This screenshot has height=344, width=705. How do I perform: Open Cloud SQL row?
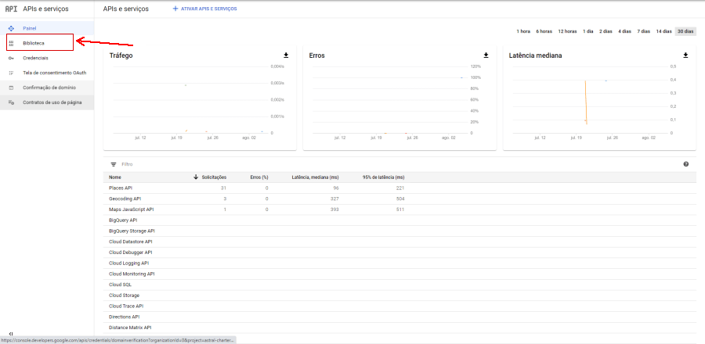pyautogui.click(x=399, y=285)
